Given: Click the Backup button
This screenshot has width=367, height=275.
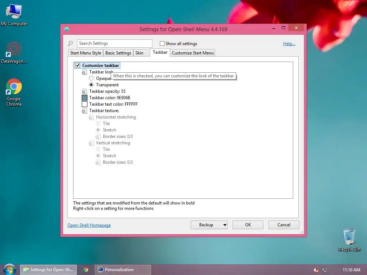Looking at the screenshot, I should [206, 225].
